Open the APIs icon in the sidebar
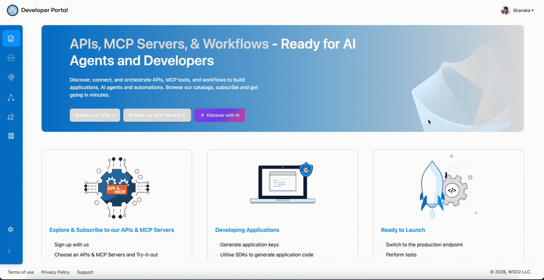544x280 pixels. coord(11,58)
